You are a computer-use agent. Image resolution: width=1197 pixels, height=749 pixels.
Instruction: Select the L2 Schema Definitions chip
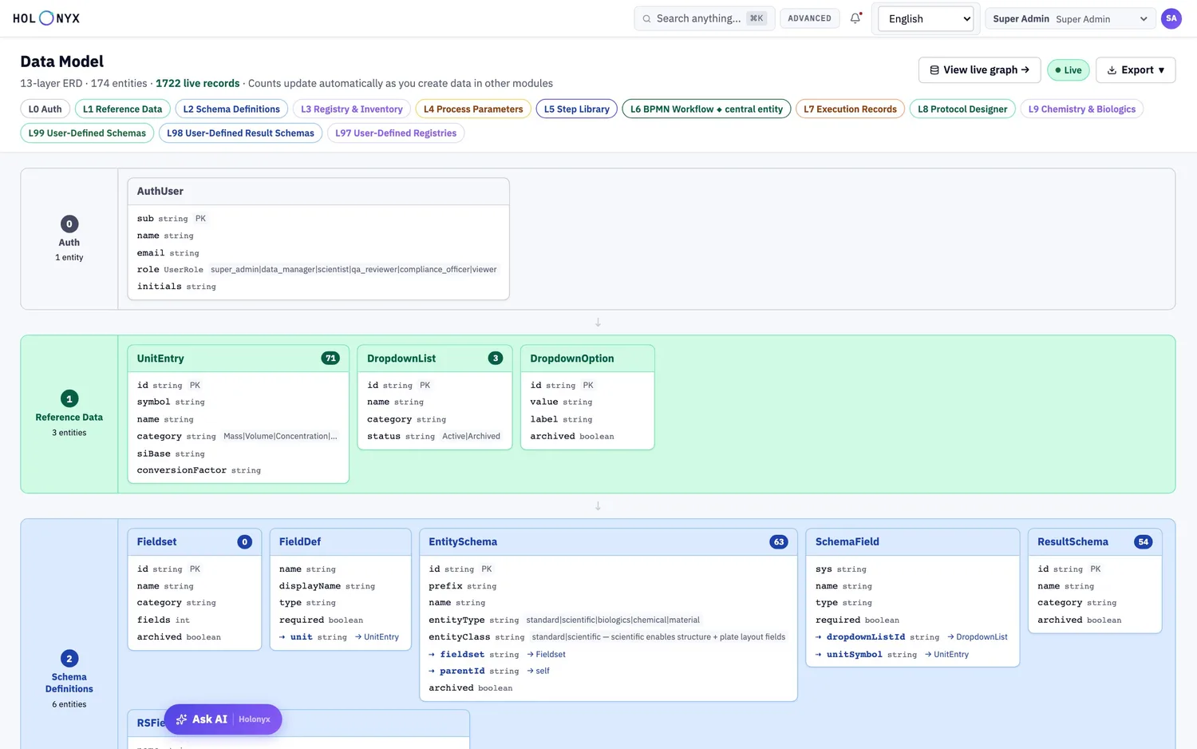(231, 109)
